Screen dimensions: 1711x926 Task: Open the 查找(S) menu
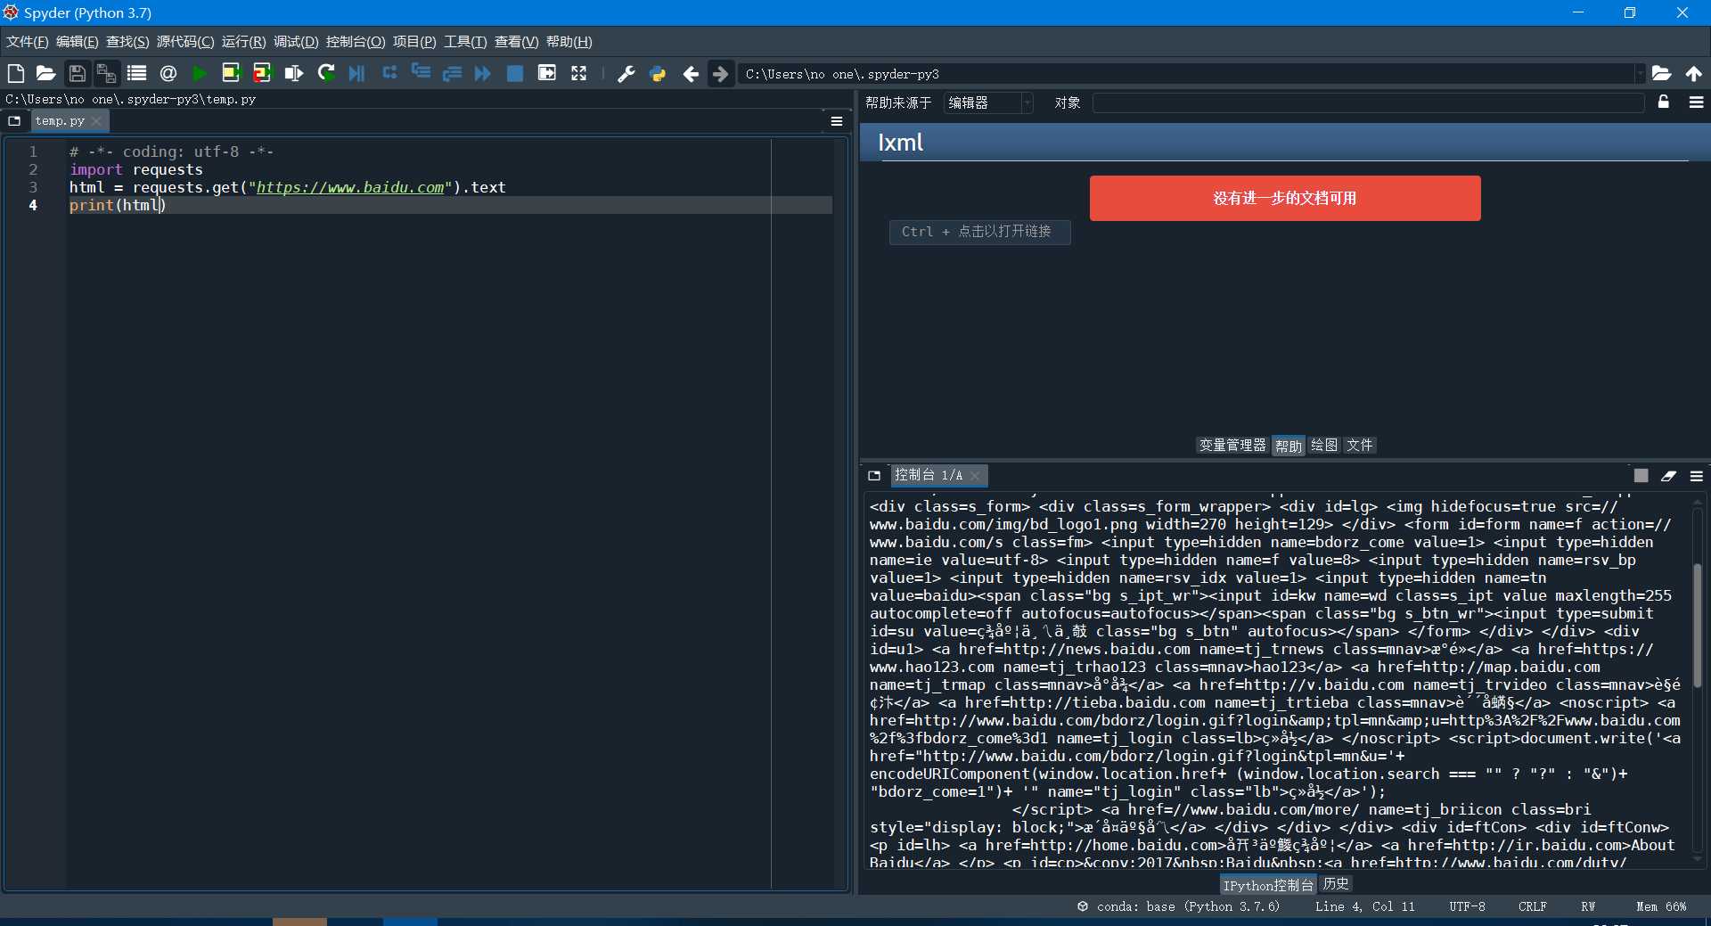click(x=127, y=42)
